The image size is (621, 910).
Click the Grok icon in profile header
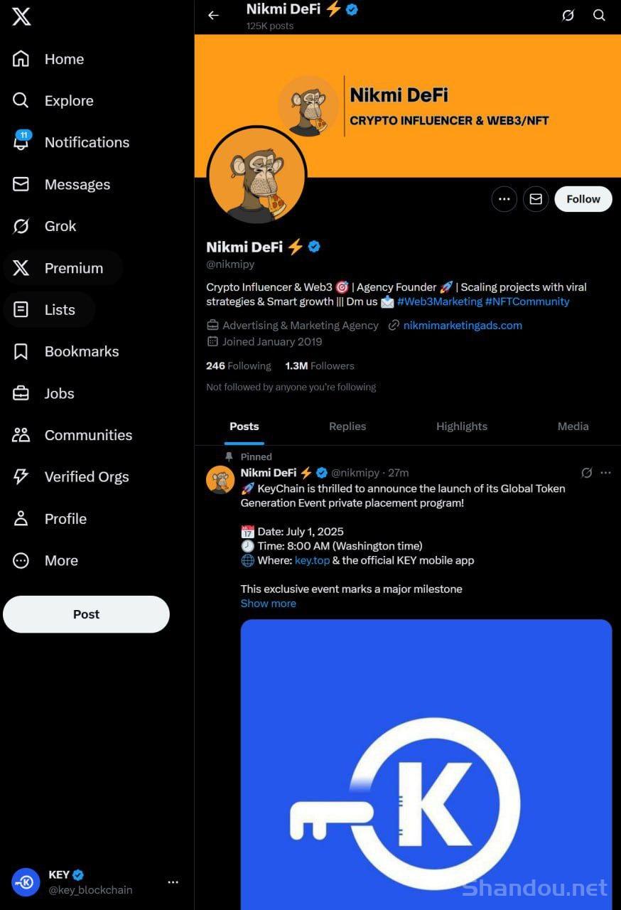pyautogui.click(x=568, y=15)
